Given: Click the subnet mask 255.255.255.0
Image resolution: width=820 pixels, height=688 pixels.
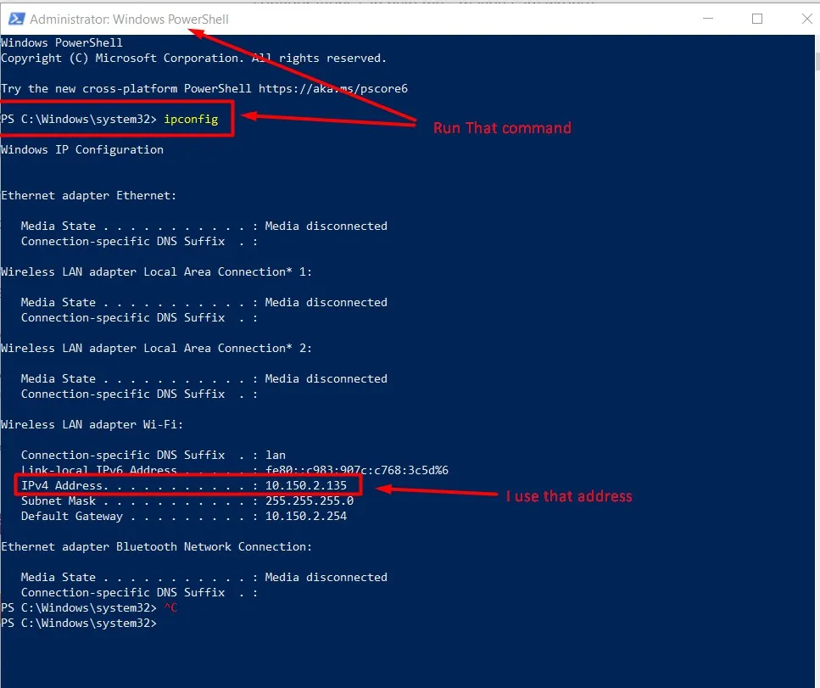Looking at the screenshot, I should click(x=310, y=501).
